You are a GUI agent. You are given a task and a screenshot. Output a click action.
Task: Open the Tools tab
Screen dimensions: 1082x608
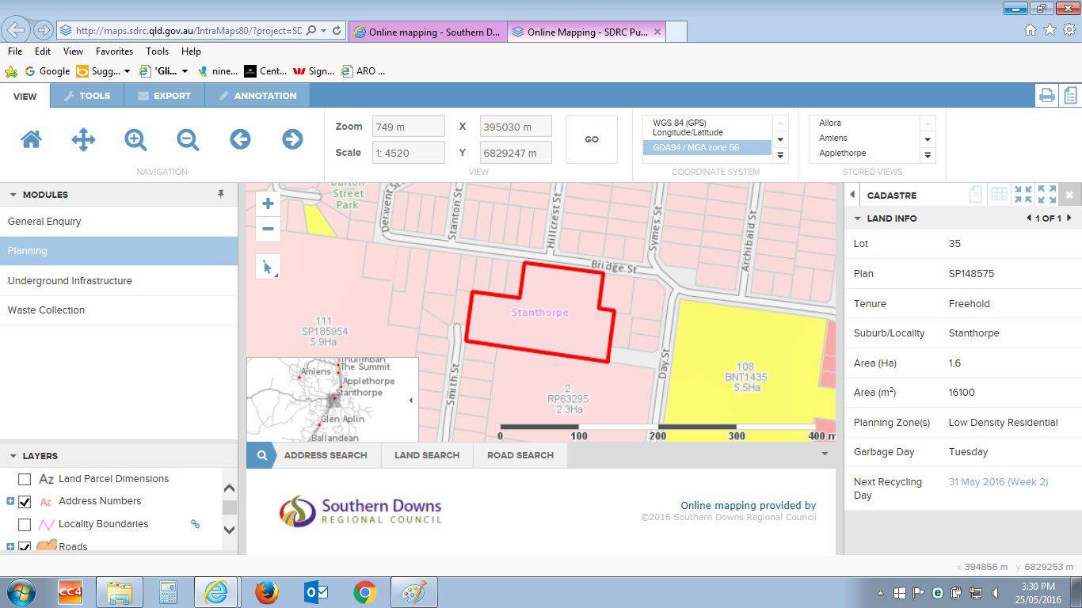(87, 96)
